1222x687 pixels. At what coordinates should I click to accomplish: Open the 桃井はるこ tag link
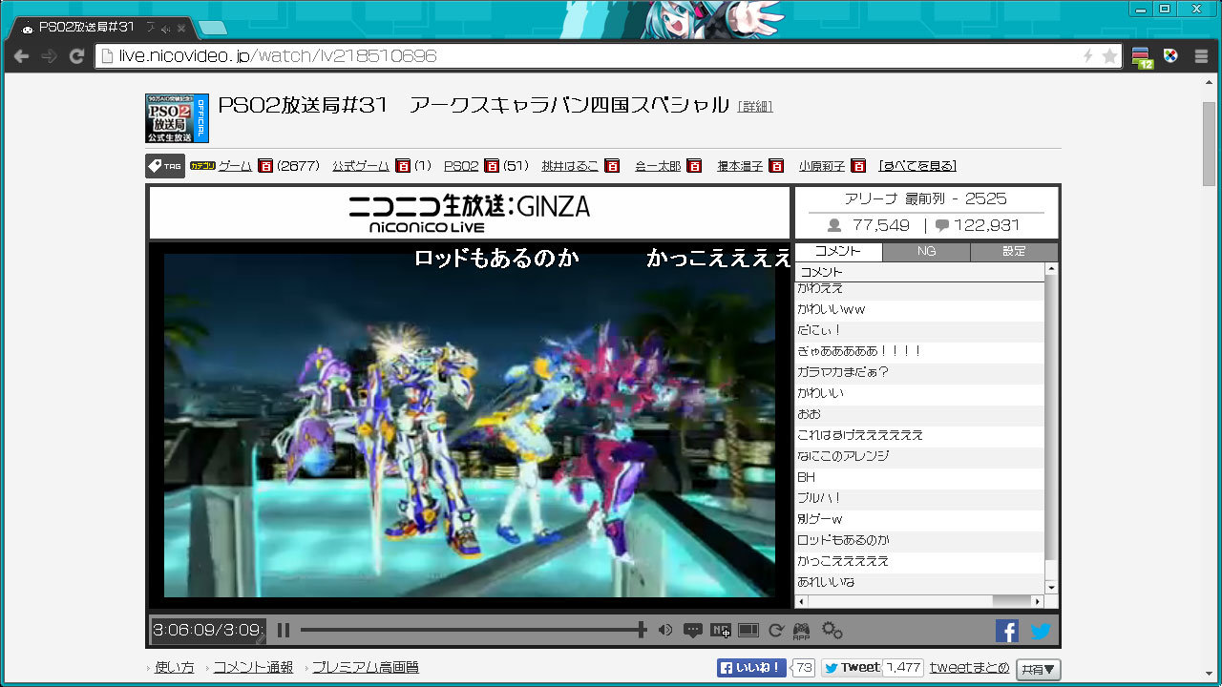(x=570, y=166)
